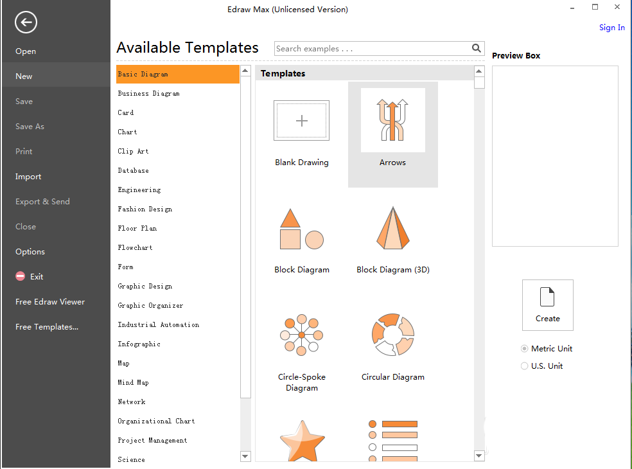Click Templates pane scroll down arrow
Viewport: 632px width, 469px height.
[x=479, y=456]
